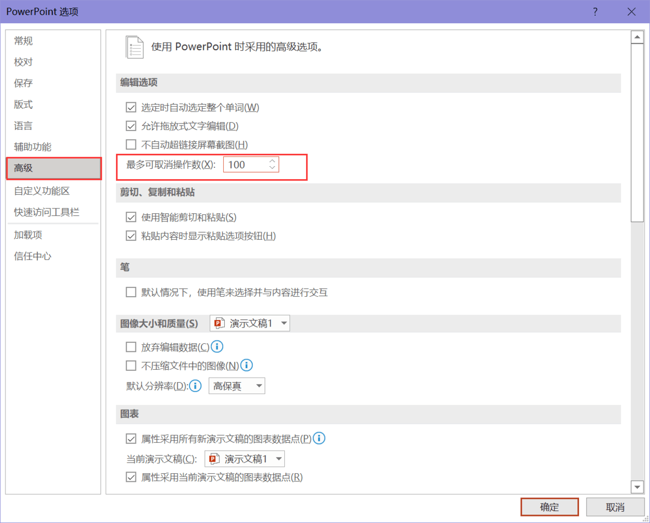Click the 笔 section heading

pyautogui.click(x=125, y=267)
